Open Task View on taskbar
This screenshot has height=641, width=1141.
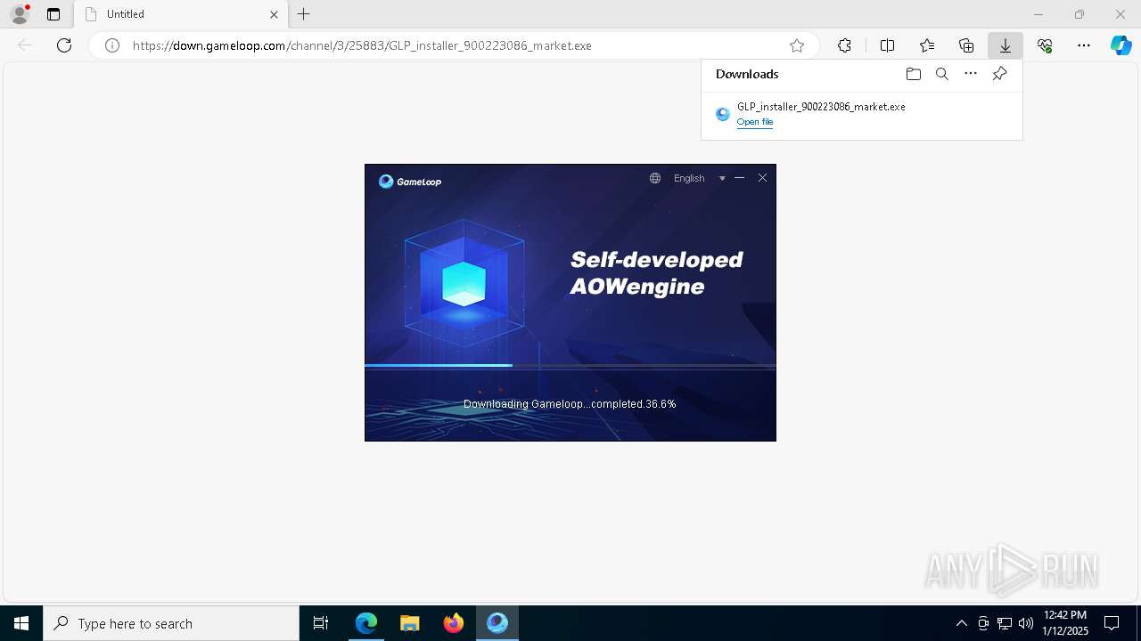(x=321, y=623)
